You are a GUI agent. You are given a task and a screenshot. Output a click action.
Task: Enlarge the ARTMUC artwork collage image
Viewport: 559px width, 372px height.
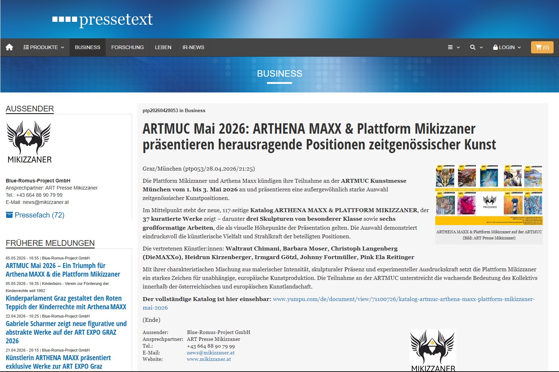[x=489, y=195]
